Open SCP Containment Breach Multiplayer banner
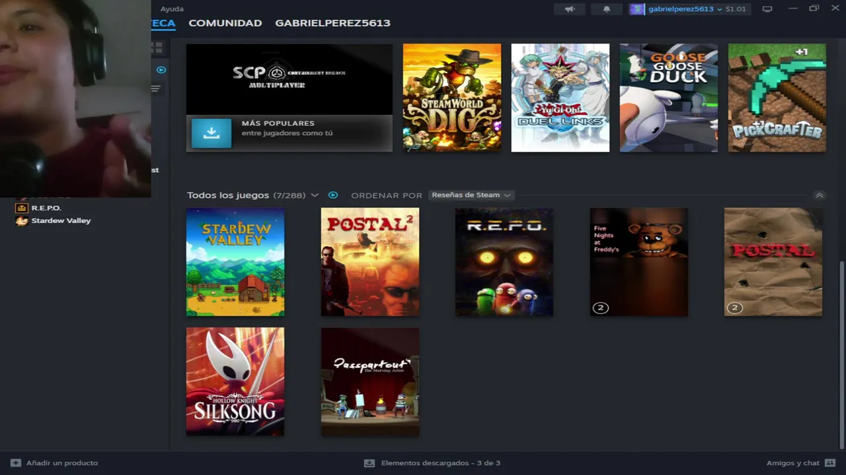 click(289, 79)
